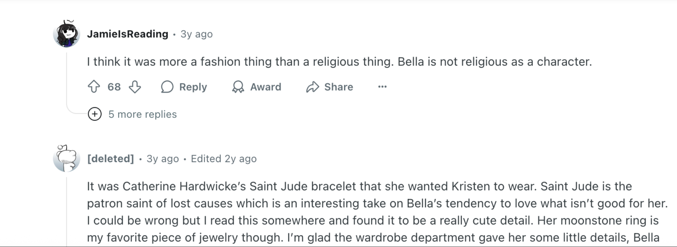
Task: Click the Share arrow icon
Action: 312,87
